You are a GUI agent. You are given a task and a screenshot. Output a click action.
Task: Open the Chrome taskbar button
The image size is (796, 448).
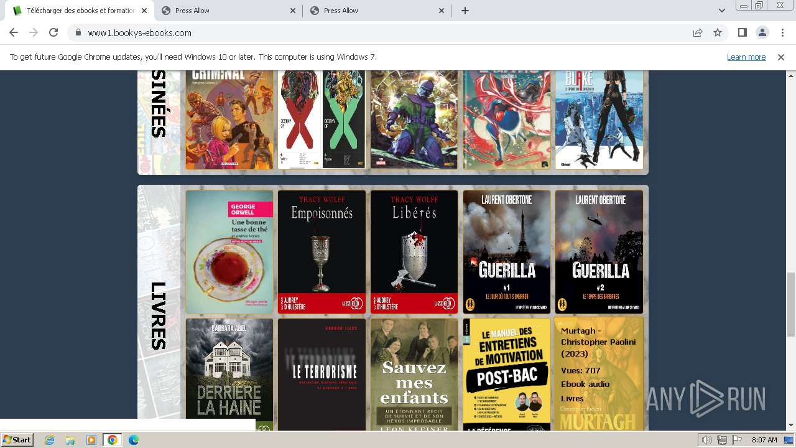(x=112, y=440)
